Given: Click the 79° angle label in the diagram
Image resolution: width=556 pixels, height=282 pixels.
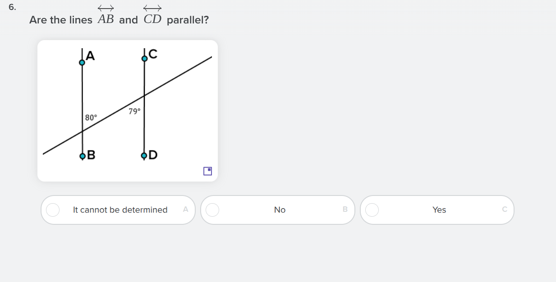Looking at the screenshot, I should click(x=134, y=111).
